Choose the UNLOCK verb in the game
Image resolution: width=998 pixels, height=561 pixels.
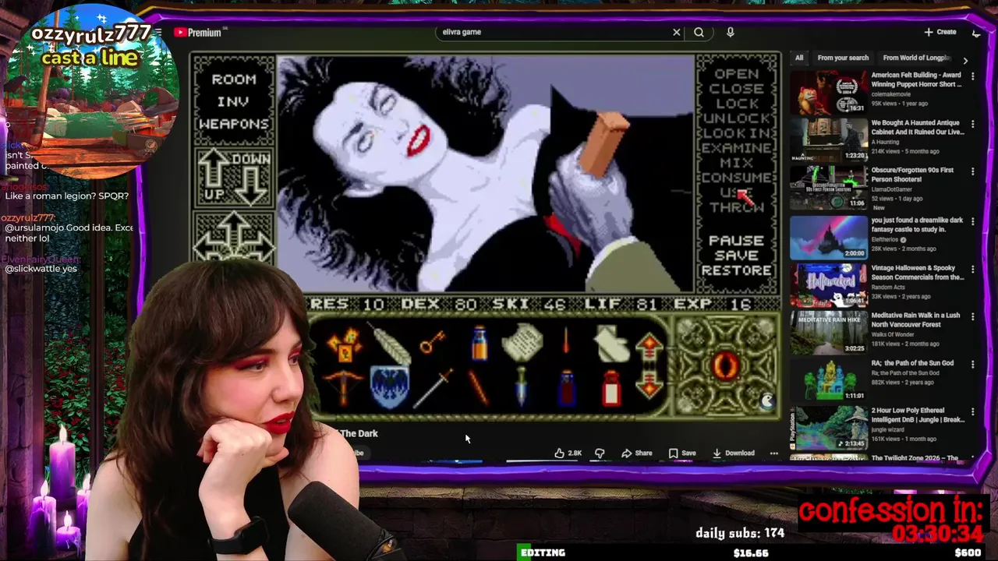736,118
